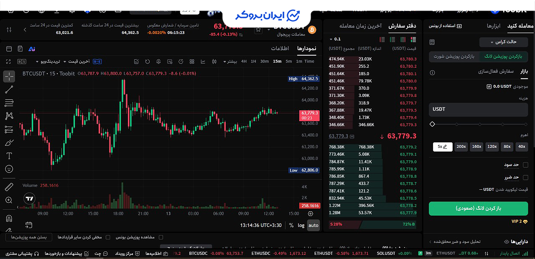Image resolution: width=535 pixels, height=259 pixels.
Task: Select the 5m timeframe
Action: [288, 61]
